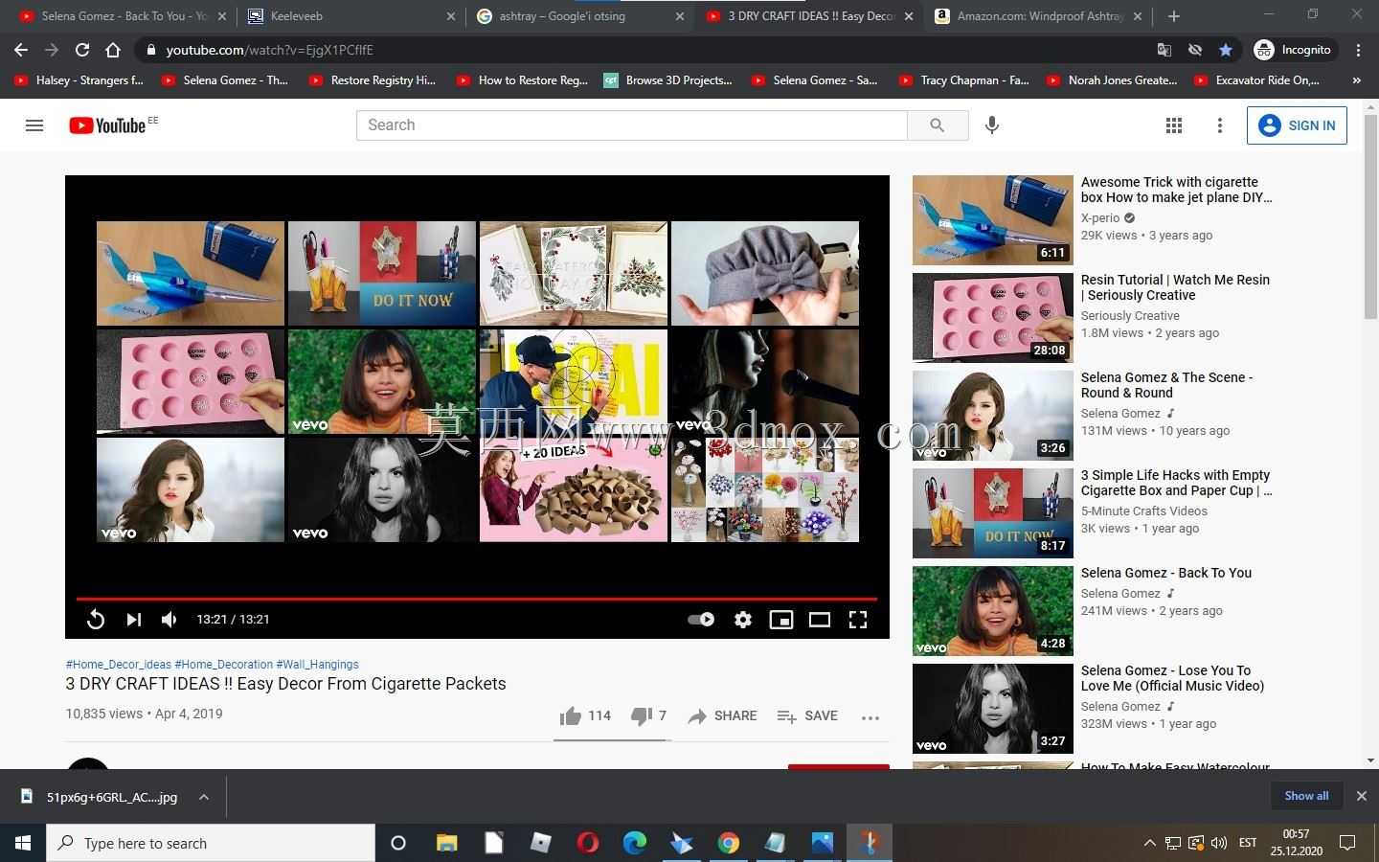1379x862 pixels.
Task: Toggle the autoplay switch
Action: click(x=701, y=620)
